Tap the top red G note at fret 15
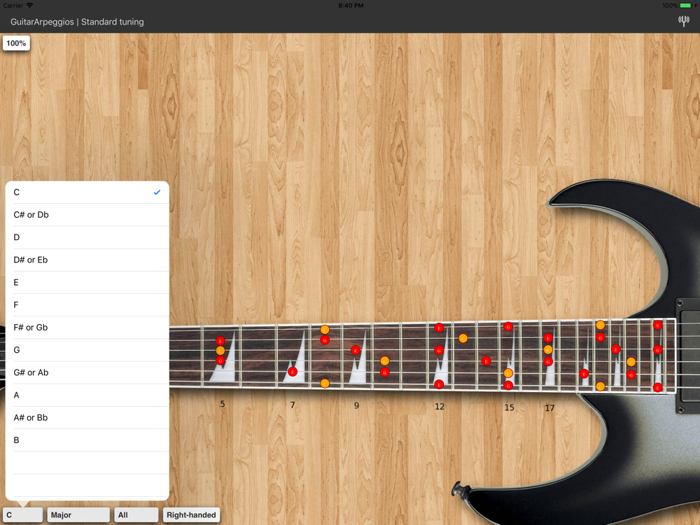This screenshot has height=525, width=700. tap(508, 327)
